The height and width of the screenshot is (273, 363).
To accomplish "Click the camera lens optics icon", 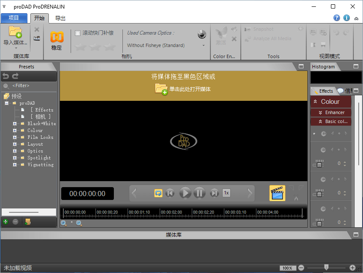I will tap(202, 34).
